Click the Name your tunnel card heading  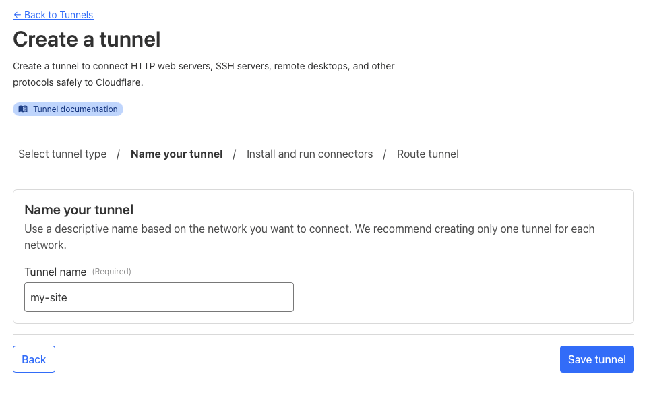(79, 210)
